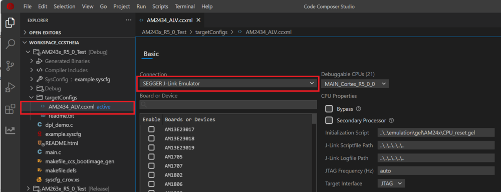The height and width of the screenshot is (192, 501).
Task: Open the Explorer view in activity bar
Action: click(10, 23)
